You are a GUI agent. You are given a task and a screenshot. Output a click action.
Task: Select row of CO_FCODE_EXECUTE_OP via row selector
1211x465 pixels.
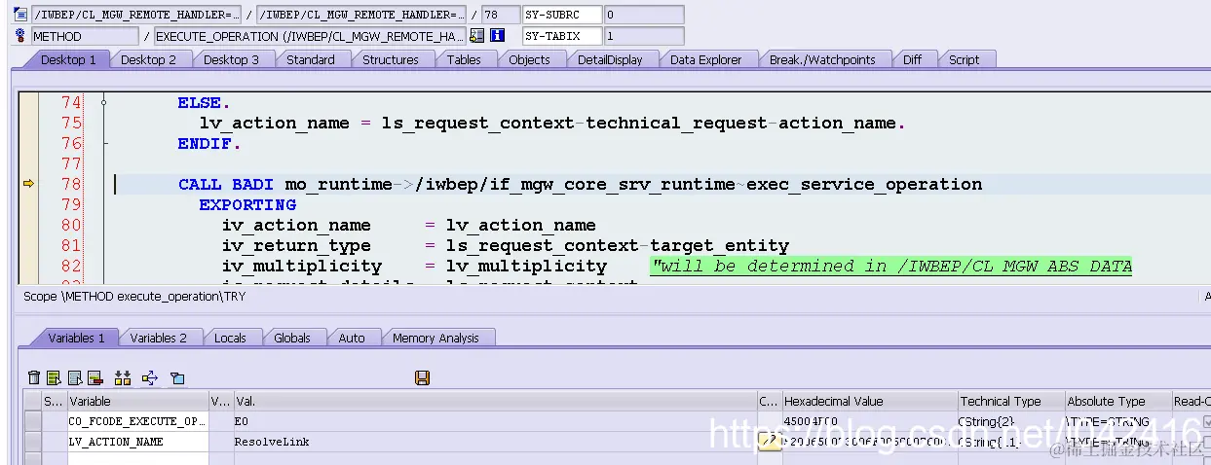click(33, 421)
